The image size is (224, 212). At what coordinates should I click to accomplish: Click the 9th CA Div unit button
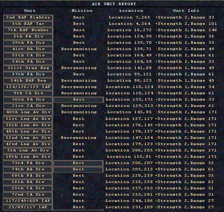(x=28, y=93)
